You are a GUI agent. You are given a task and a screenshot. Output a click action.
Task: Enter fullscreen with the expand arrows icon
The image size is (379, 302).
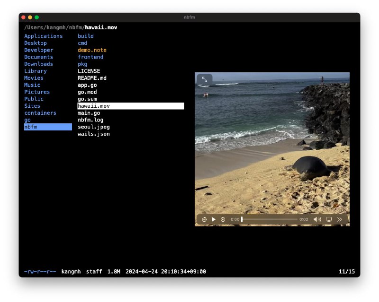pyautogui.click(x=205, y=79)
